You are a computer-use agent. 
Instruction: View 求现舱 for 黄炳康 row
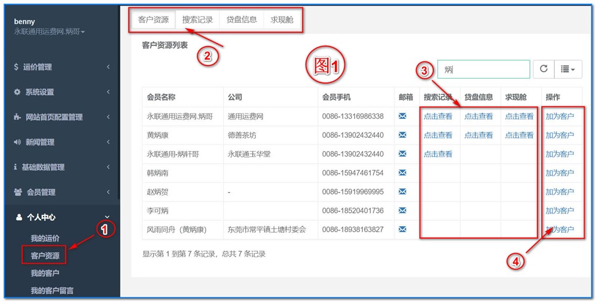[519, 135]
